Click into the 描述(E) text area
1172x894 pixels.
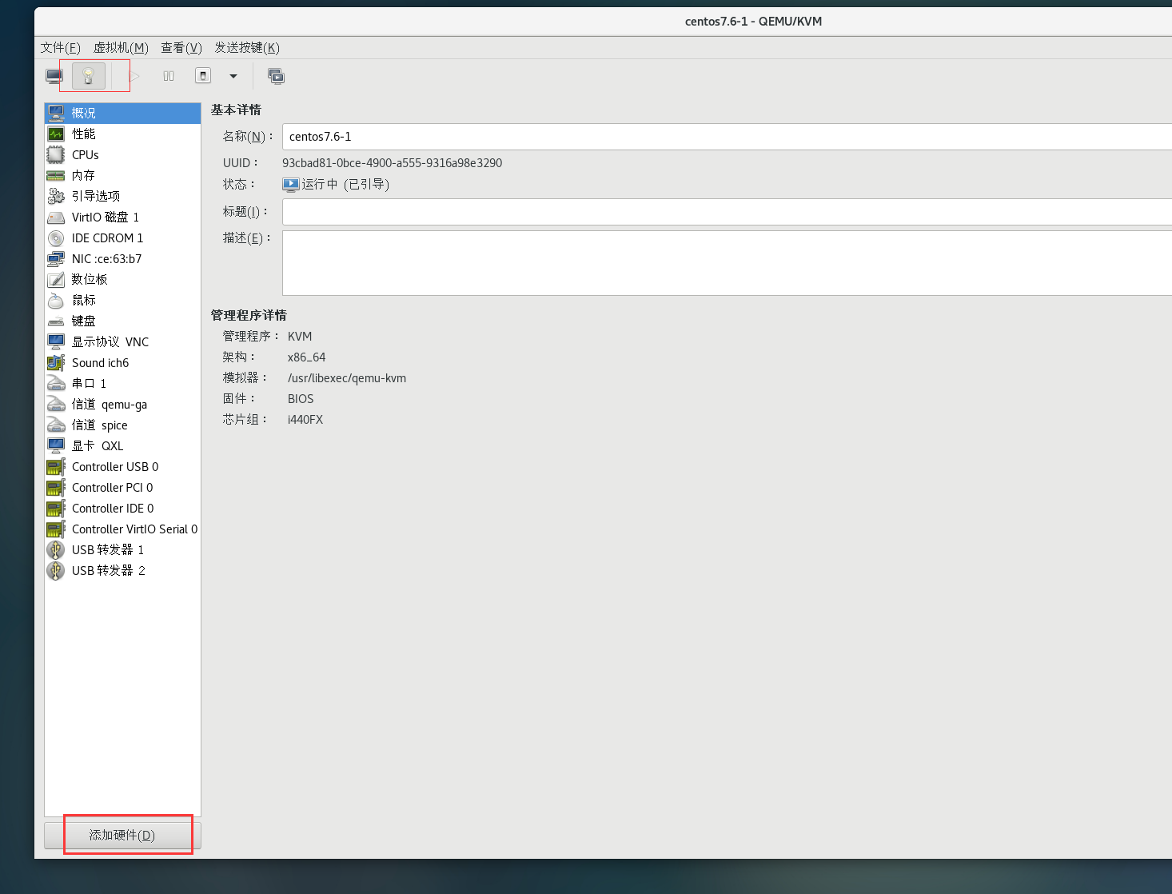(727, 263)
